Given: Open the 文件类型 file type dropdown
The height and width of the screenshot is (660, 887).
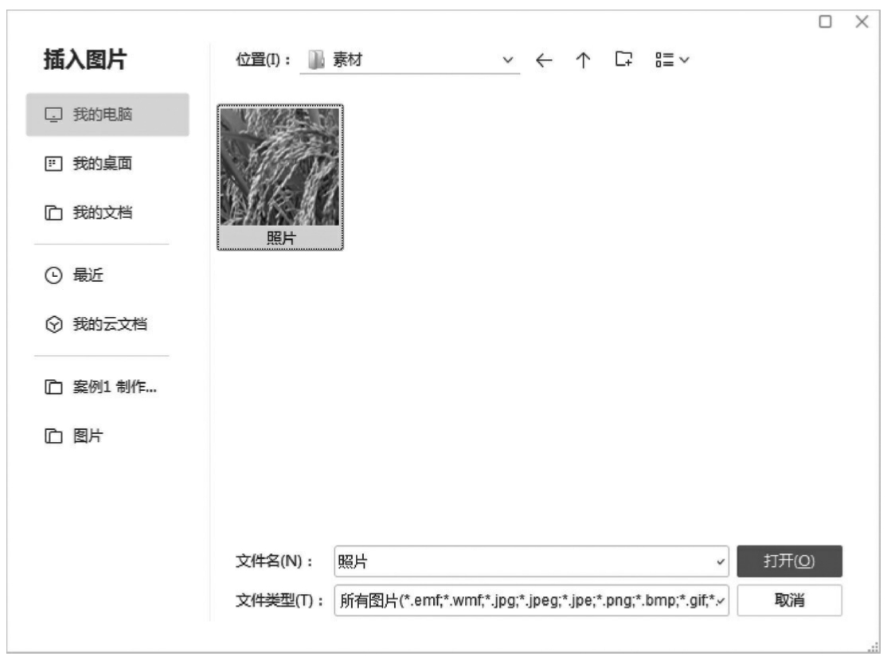Looking at the screenshot, I should tap(721, 600).
